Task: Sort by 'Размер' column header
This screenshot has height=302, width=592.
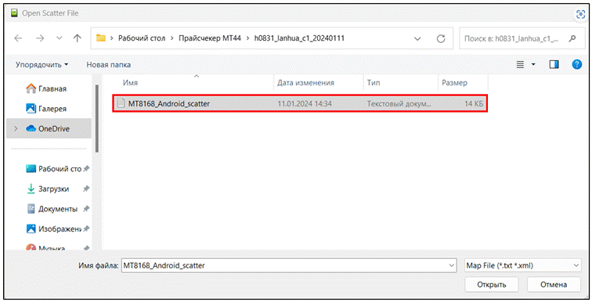Action: click(454, 83)
